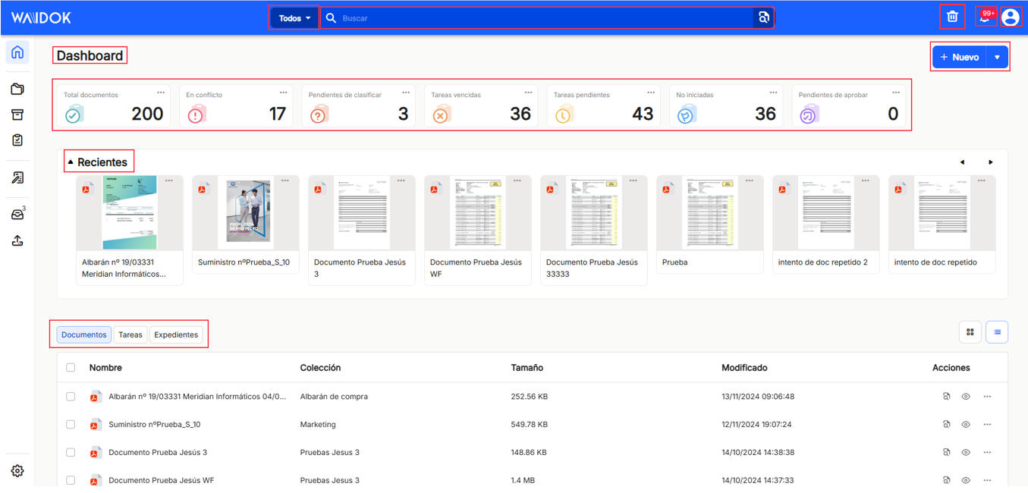The width and height of the screenshot is (1028, 493).
Task: Go to Home icon in sidebar
Action: [x=17, y=52]
